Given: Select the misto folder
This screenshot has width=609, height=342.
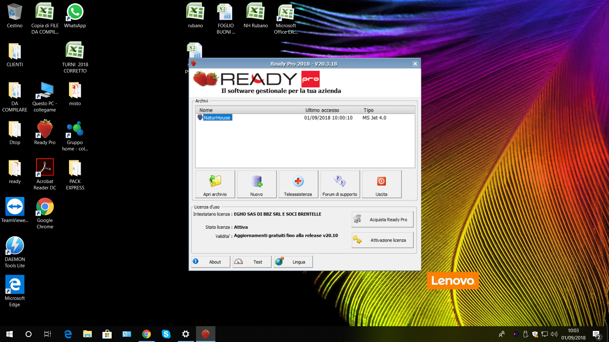Looking at the screenshot, I should [x=75, y=94].
